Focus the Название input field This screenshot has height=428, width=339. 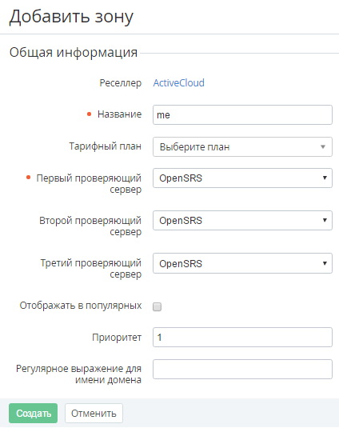tap(242, 114)
